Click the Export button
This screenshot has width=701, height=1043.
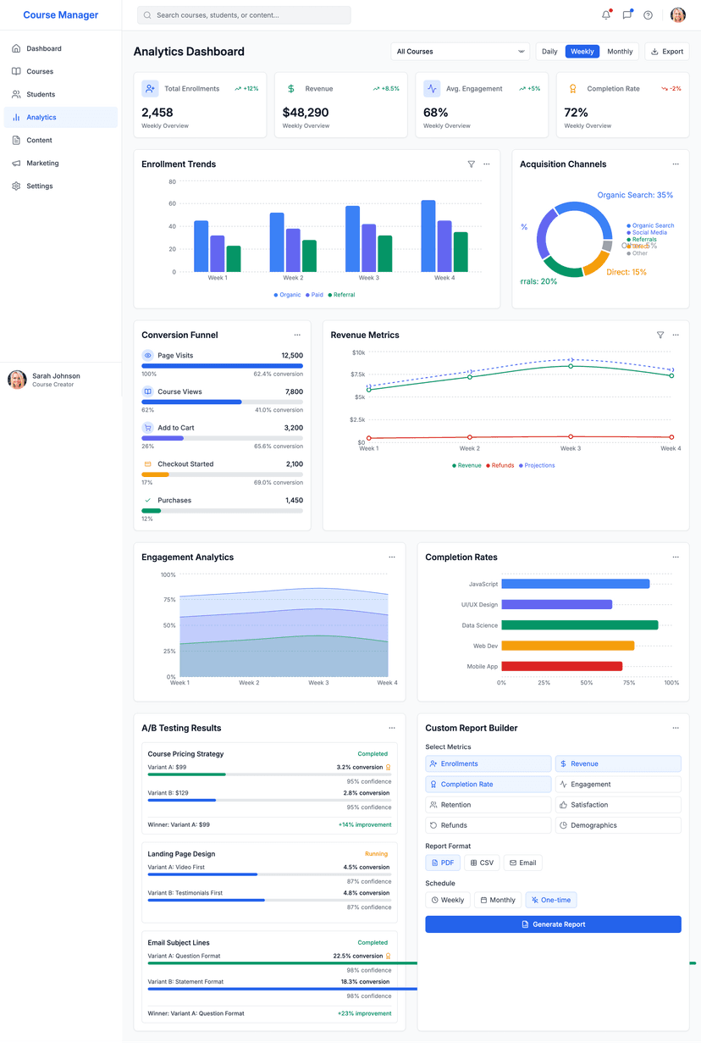pyautogui.click(x=666, y=52)
